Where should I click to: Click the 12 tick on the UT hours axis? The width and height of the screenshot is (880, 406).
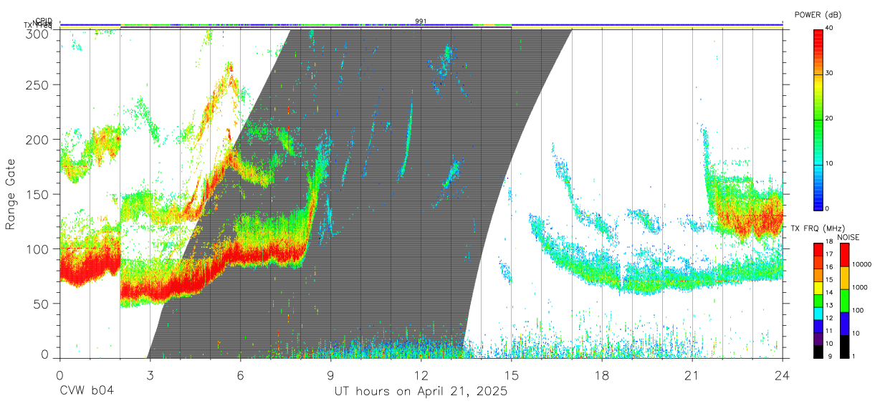421,374
